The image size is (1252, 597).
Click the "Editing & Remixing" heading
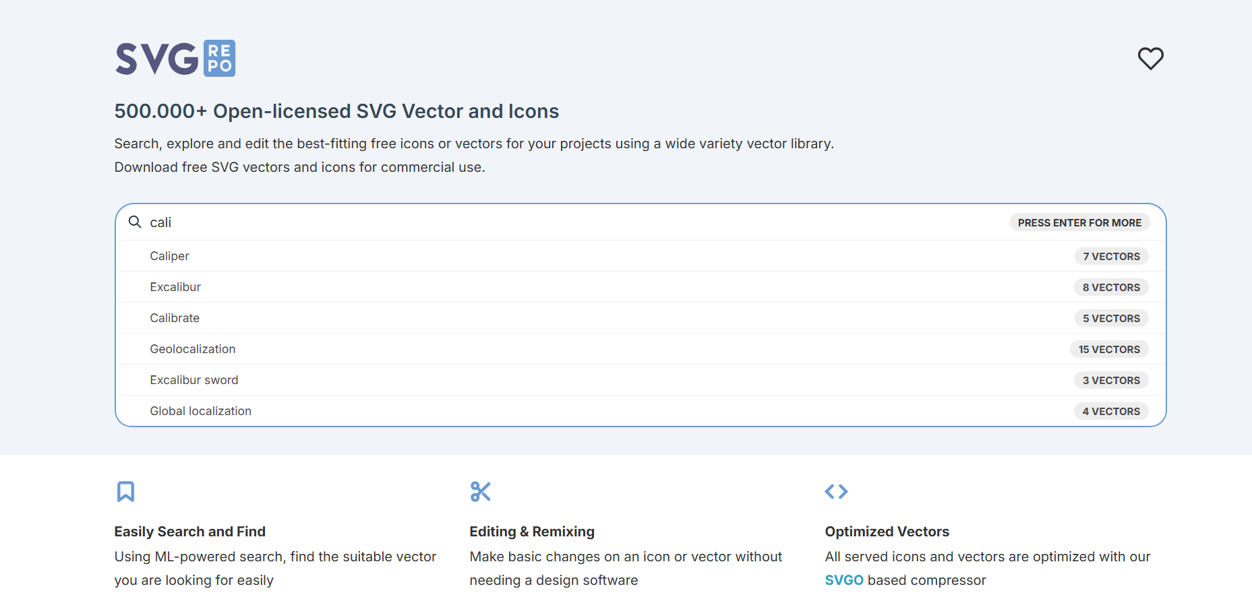tap(532, 532)
